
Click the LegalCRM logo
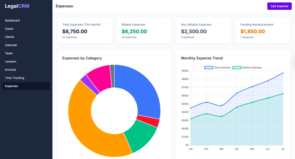pyautogui.click(x=17, y=6)
